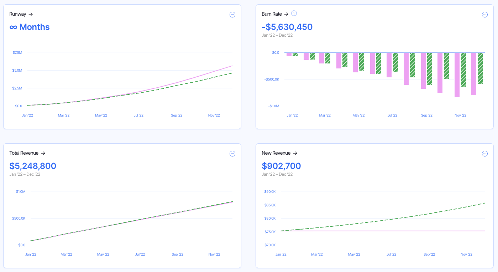Screen dimensions: 498x272
Task: Open the New Revenue card options menu
Action: [x=485, y=153]
